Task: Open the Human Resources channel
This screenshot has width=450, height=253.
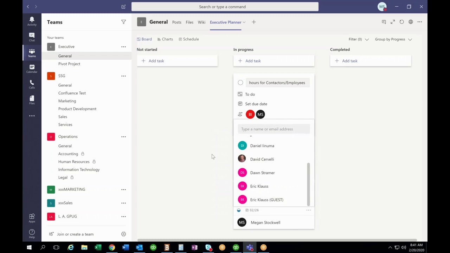Action: pyautogui.click(x=74, y=162)
